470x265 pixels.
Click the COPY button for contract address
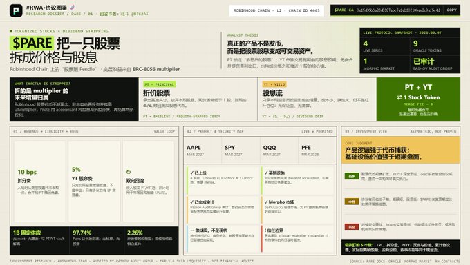coord(451,10)
